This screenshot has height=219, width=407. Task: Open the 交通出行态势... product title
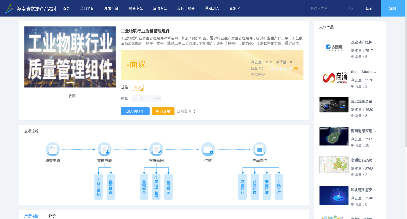(363, 160)
